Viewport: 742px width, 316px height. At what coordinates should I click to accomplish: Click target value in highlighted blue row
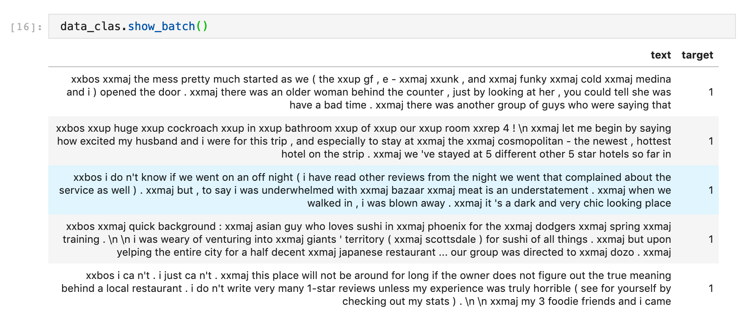click(x=711, y=190)
